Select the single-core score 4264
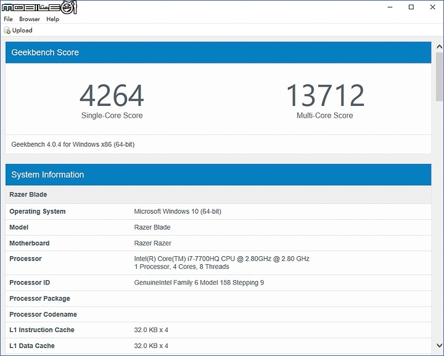Screen dimensions: 444x356 (x=112, y=95)
